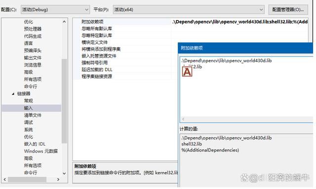Select 优化 item below 系统
The height and width of the screenshot is (189, 316).
(28, 137)
